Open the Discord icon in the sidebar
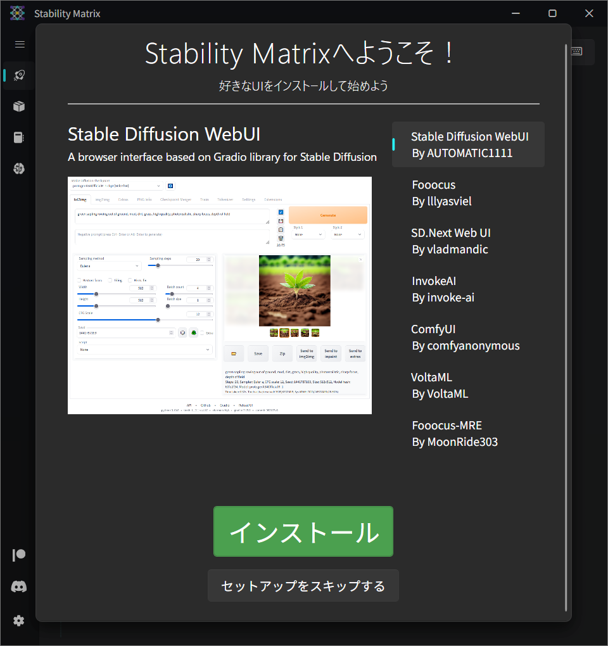The image size is (608, 646). tap(18, 586)
